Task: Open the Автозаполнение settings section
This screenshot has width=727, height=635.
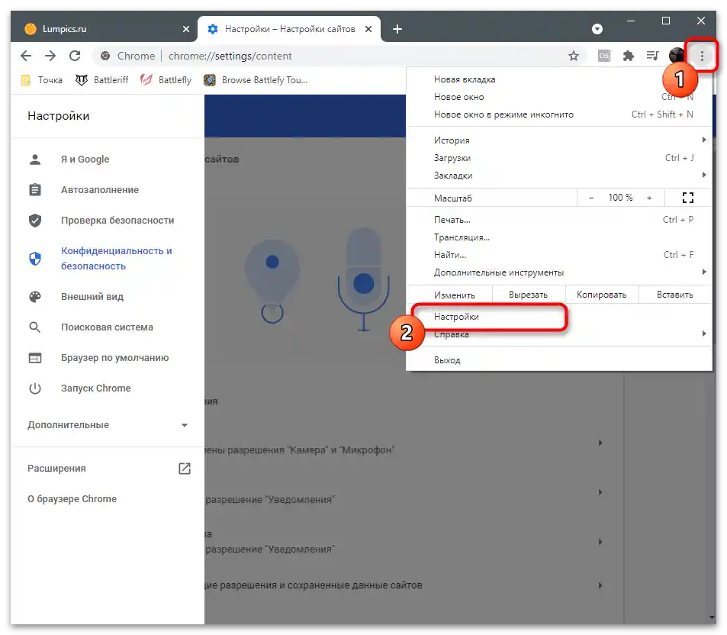Action: pyautogui.click(x=107, y=190)
